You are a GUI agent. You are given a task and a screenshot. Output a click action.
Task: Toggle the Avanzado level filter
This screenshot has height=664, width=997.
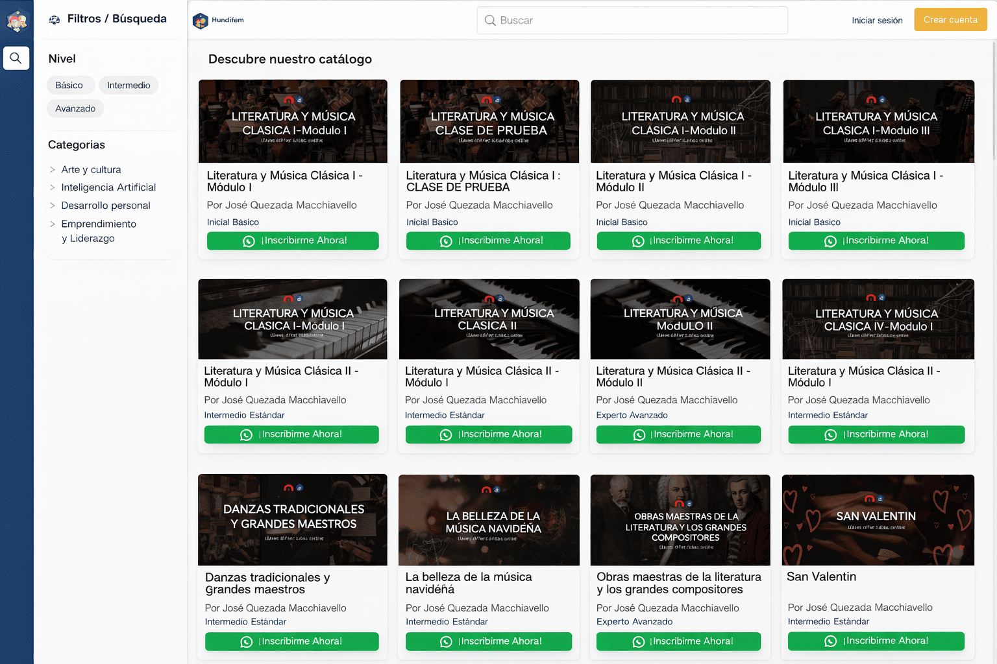(x=75, y=109)
